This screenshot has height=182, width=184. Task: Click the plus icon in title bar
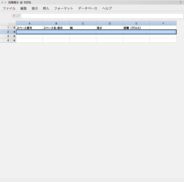tap(5, 2)
